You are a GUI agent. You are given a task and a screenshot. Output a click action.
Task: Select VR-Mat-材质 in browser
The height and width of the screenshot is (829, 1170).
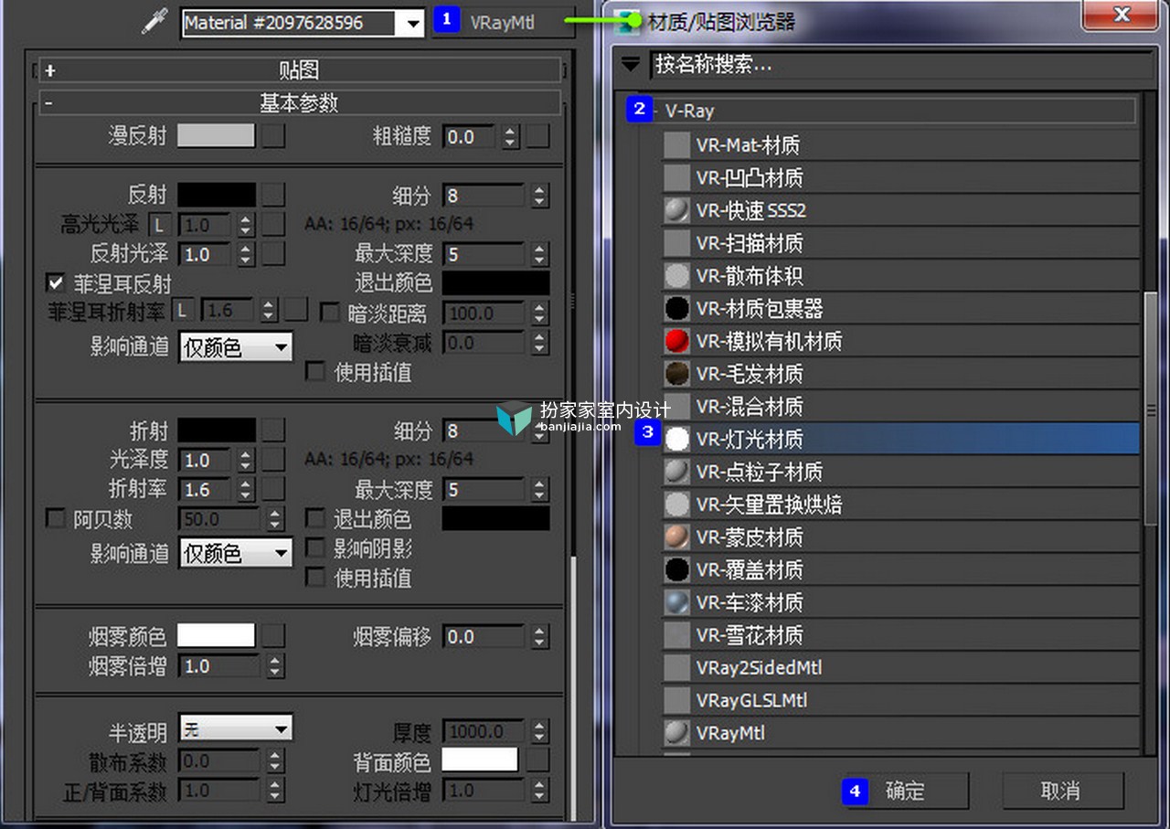click(900, 144)
